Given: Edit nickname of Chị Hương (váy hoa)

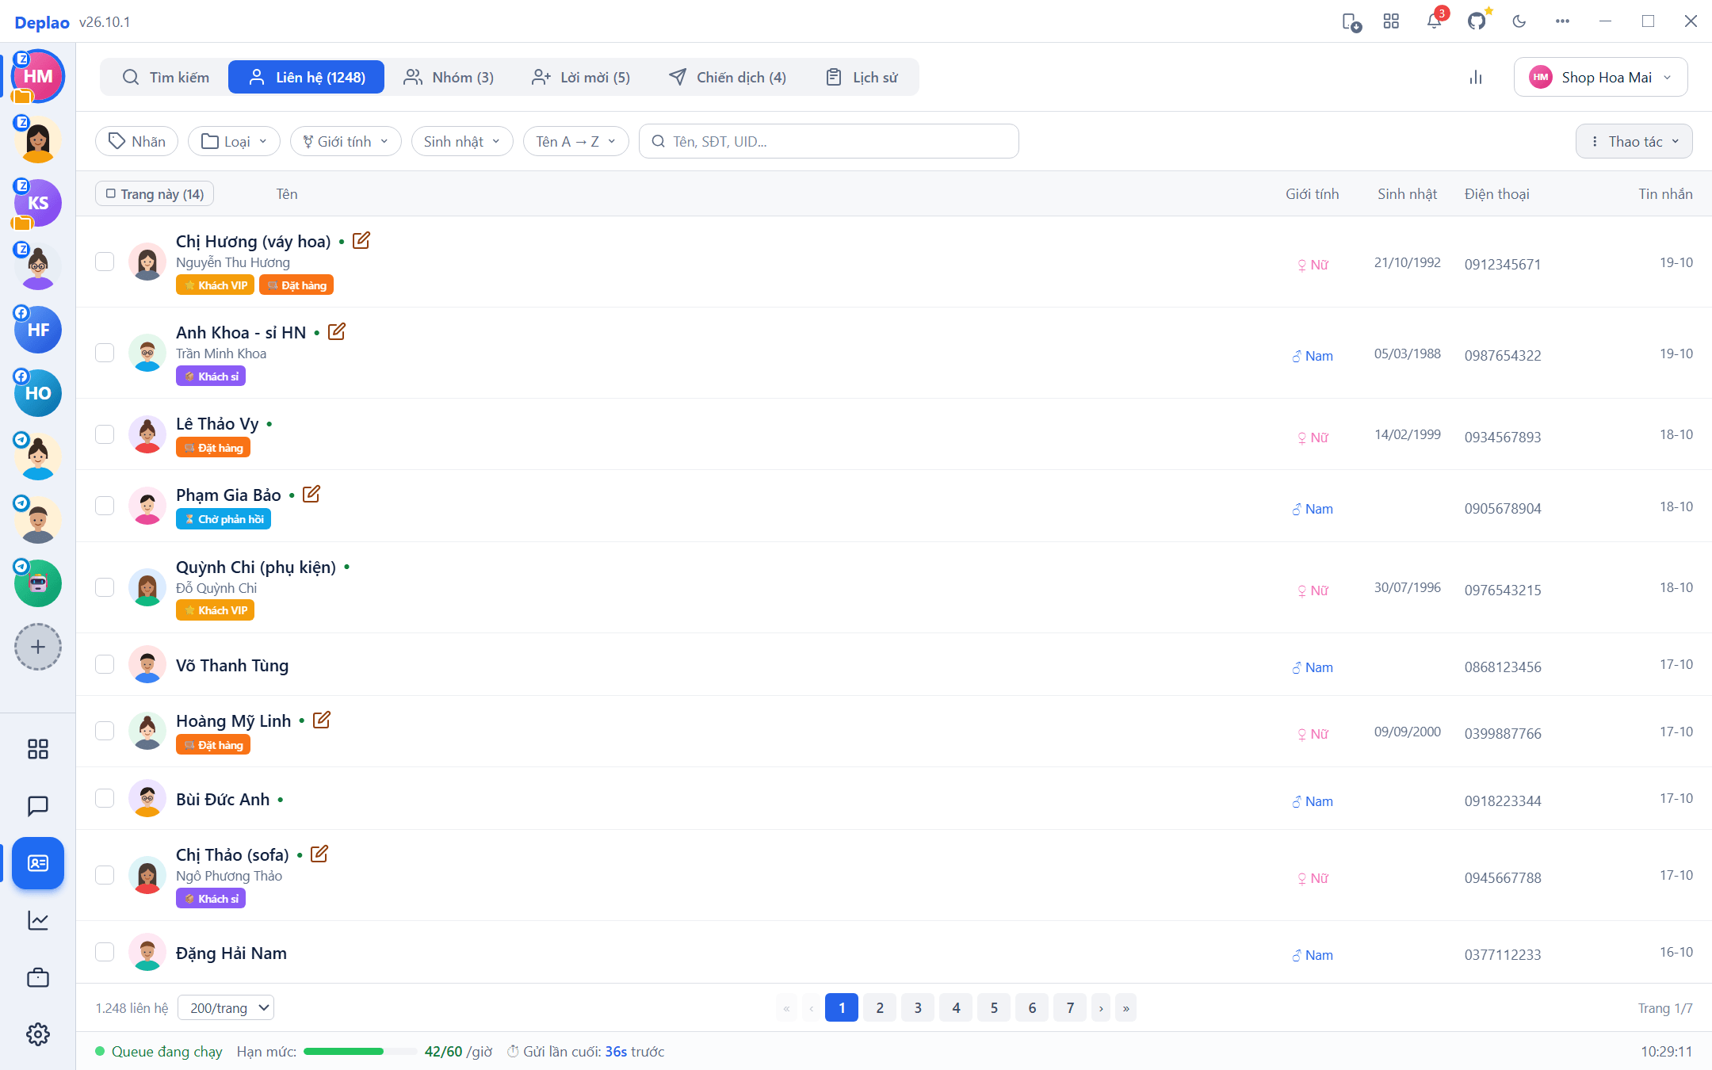Looking at the screenshot, I should [x=361, y=240].
